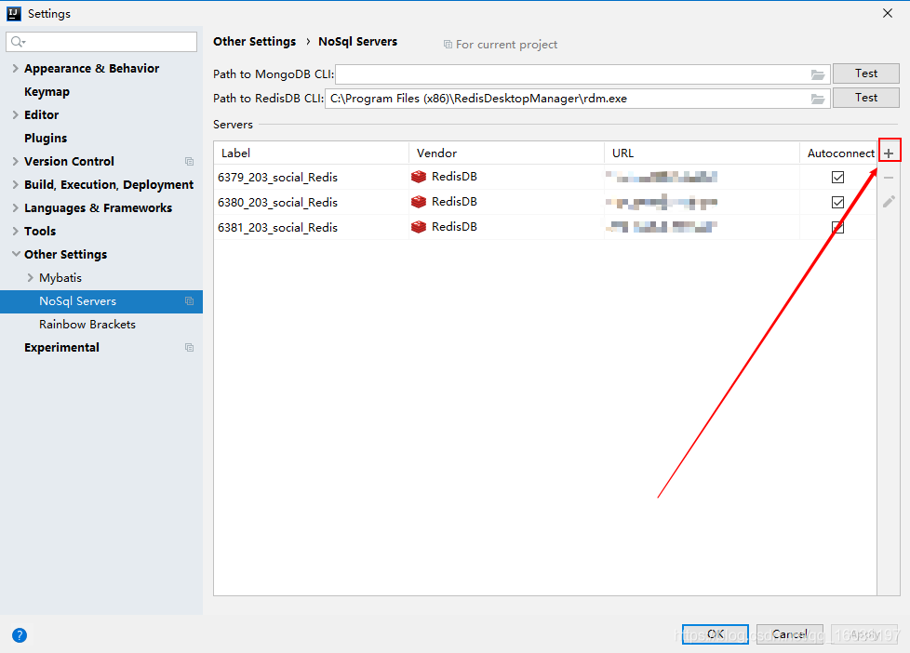Toggle Autoconnect for 6380_203_social_Redis

click(x=837, y=202)
